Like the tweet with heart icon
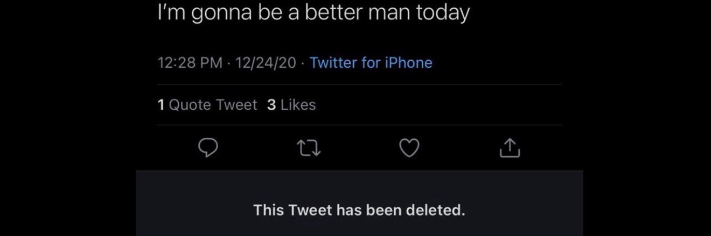This screenshot has width=711, height=236. [x=409, y=148]
